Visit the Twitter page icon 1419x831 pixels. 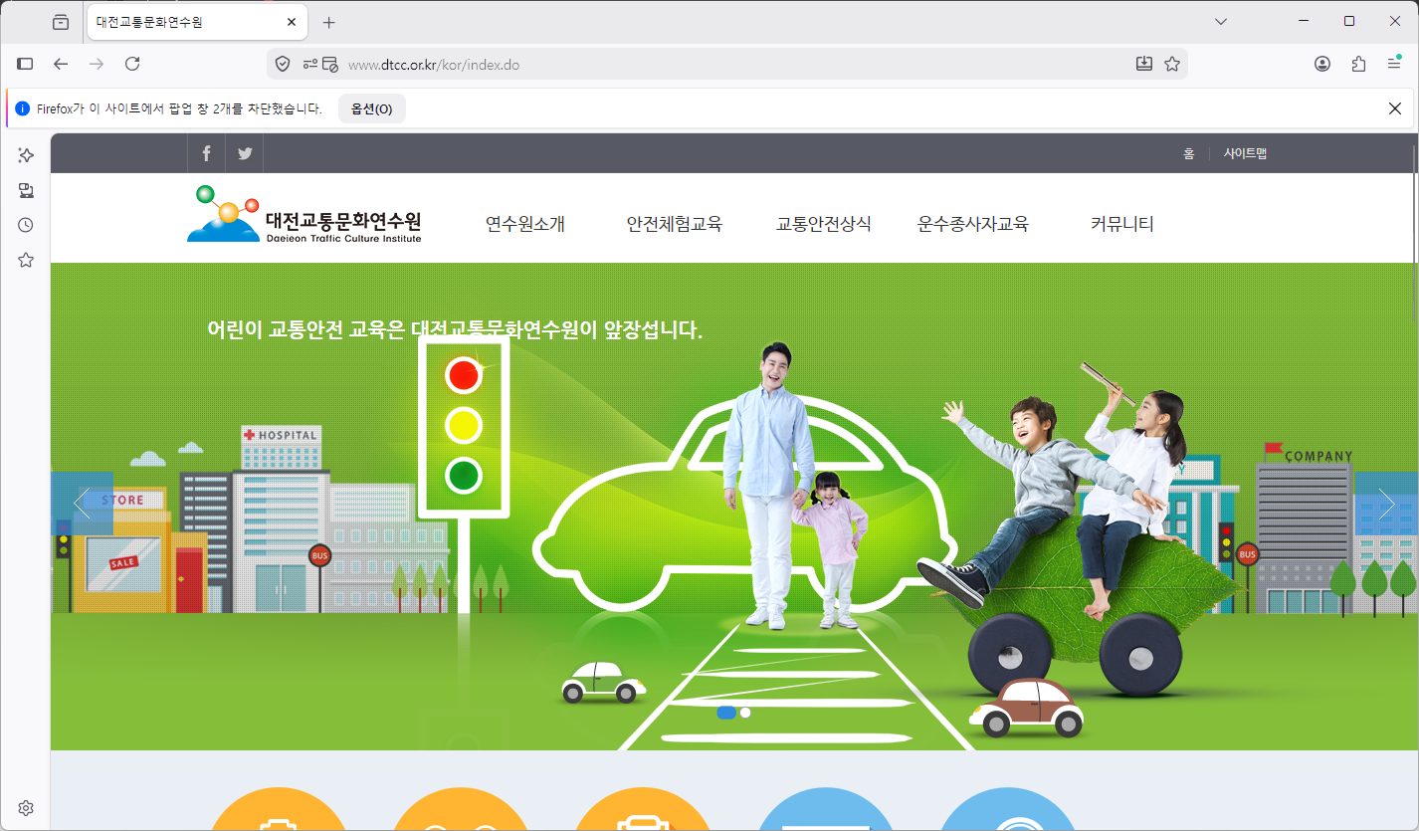point(245,153)
